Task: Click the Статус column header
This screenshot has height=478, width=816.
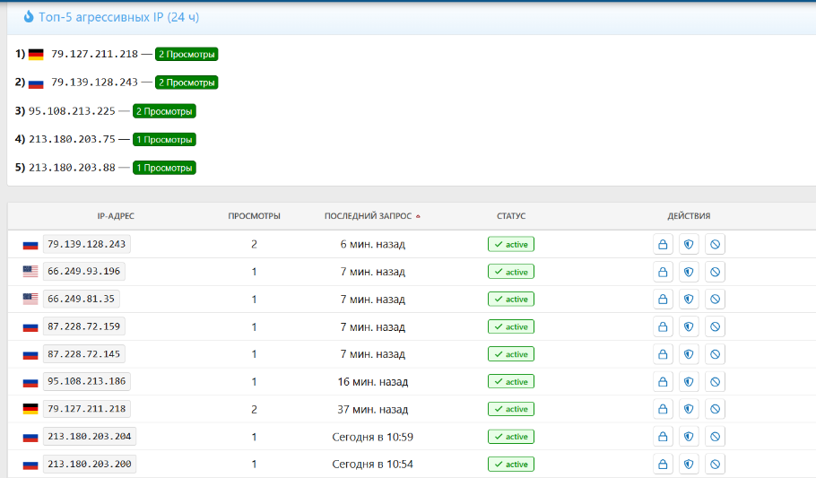Action: click(511, 216)
